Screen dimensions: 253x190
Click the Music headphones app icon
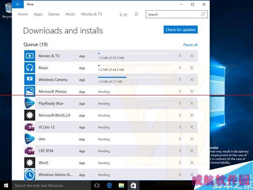pos(30,68)
